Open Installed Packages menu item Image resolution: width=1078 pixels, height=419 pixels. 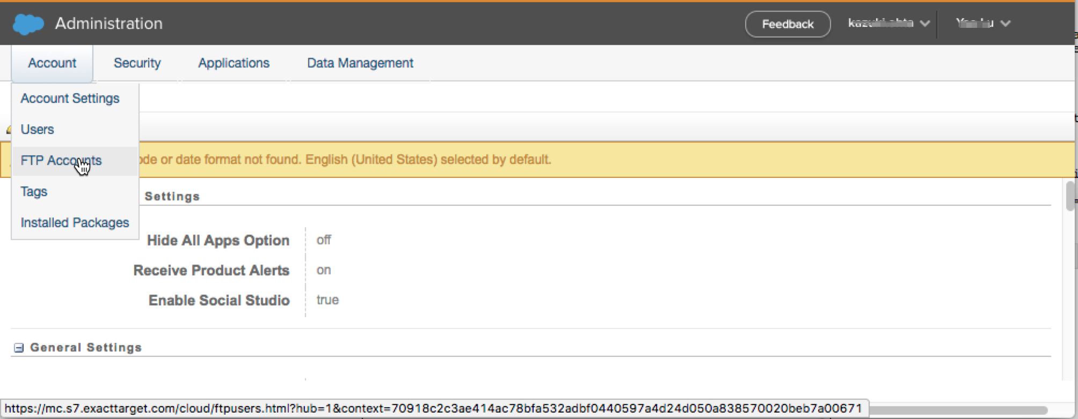(75, 223)
